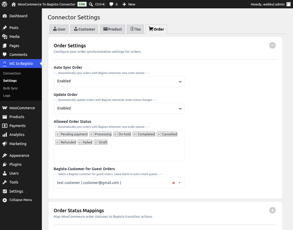Image resolution: width=293 pixels, height=230 pixels.
Task: Remove the Cancelled status tag
Action: pyautogui.click(x=159, y=134)
